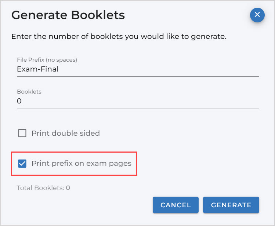Image resolution: width=275 pixels, height=226 pixels.
Task: Click the underline beneath Exam-Final
Action: [x=138, y=76]
